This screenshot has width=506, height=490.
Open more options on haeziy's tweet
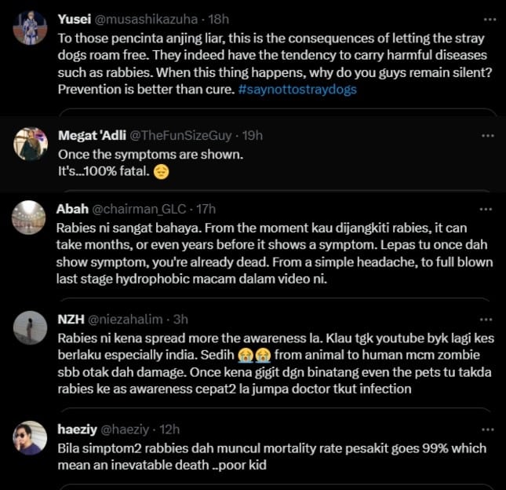(488, 430)
